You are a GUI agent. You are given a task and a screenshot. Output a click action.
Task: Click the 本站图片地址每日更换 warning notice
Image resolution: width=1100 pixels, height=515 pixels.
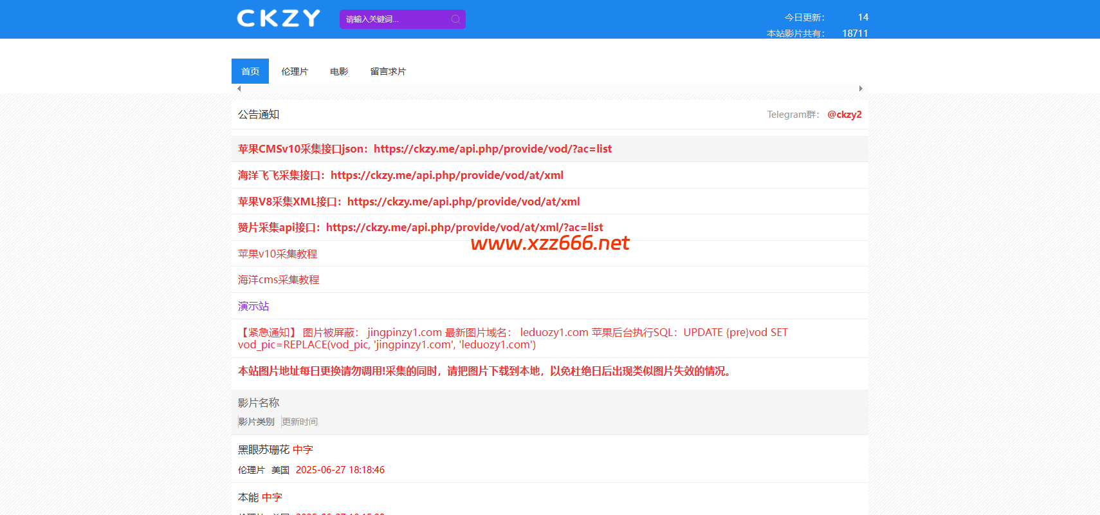(486, 371)
